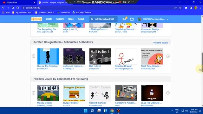Image resolution: width=203 pixels, height=114 pixels.
Task: Open the Guess The Shadow project title
Action: click(47, 66)
